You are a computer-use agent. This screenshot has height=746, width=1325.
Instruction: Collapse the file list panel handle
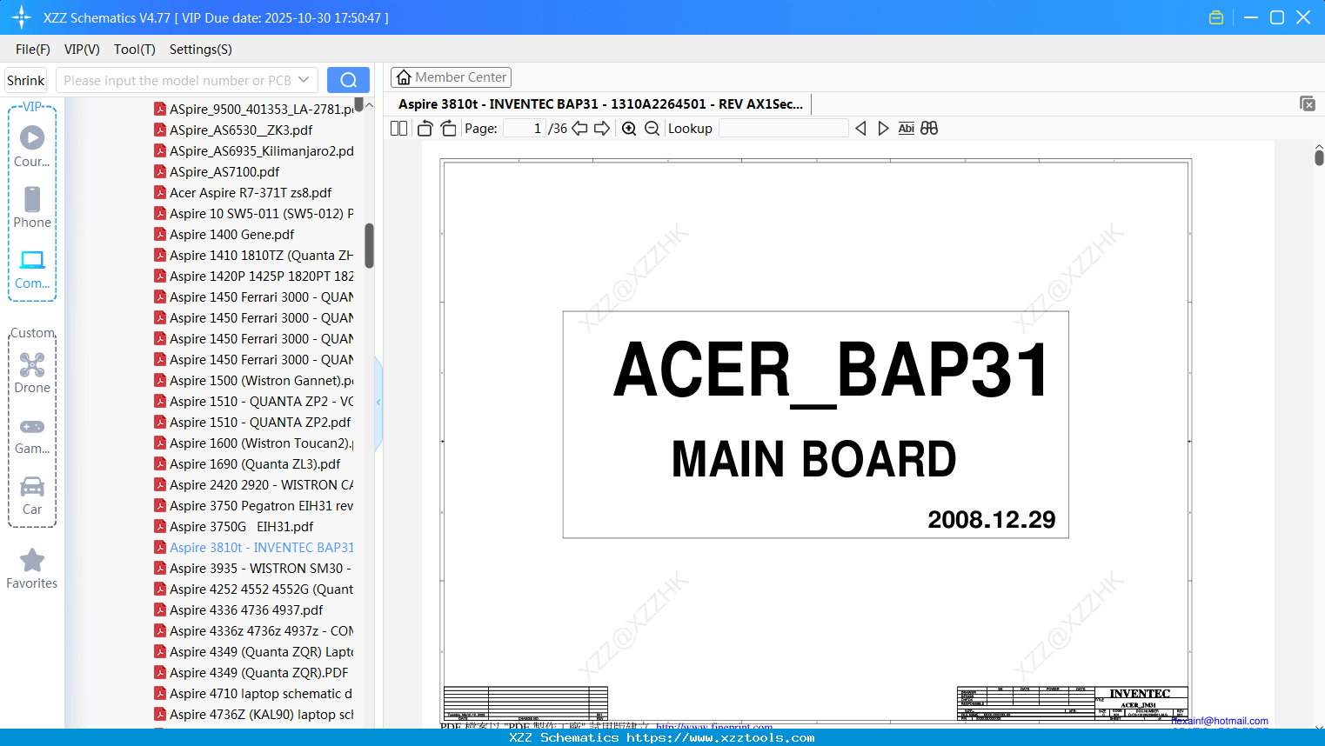pos(378,402)
